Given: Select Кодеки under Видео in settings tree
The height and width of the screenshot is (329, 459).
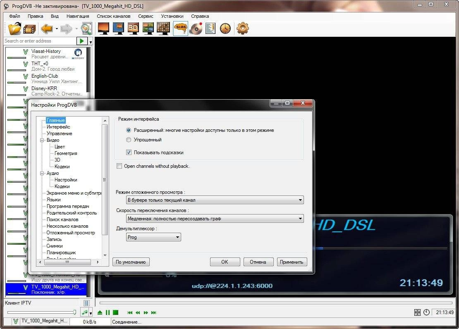Looking at the screenshot, I should (62, 167).
